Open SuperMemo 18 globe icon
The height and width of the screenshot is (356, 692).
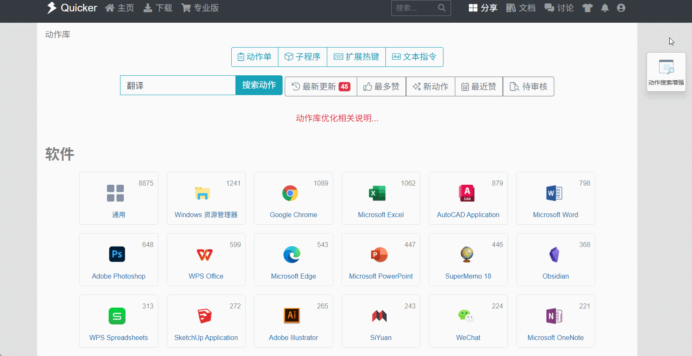[467, 255]
